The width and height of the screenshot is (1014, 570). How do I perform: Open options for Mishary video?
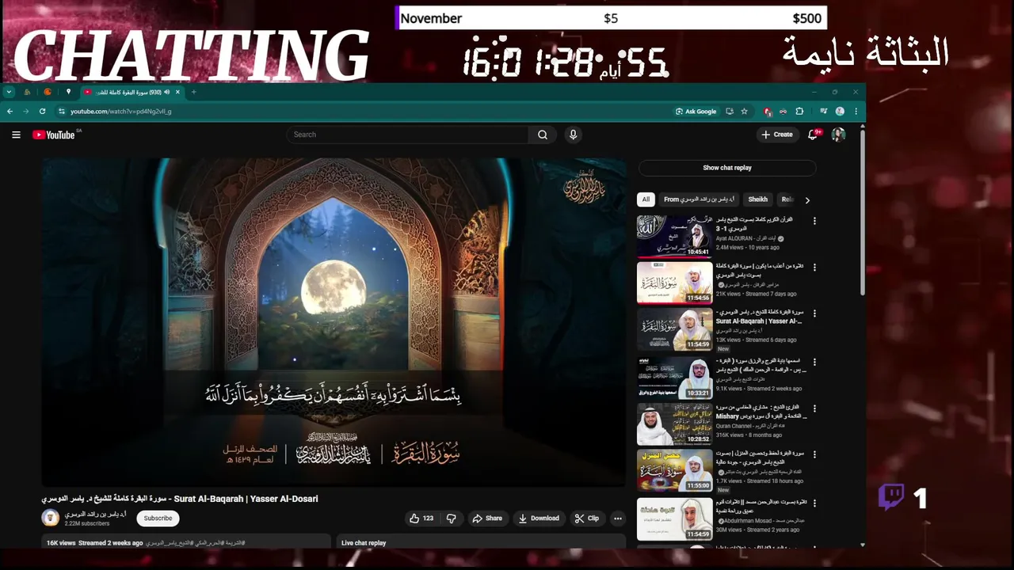814,408
